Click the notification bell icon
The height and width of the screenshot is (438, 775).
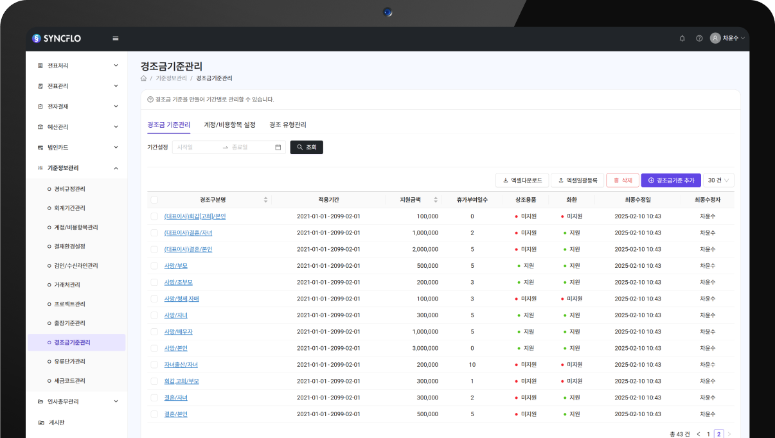pos(682,39)
